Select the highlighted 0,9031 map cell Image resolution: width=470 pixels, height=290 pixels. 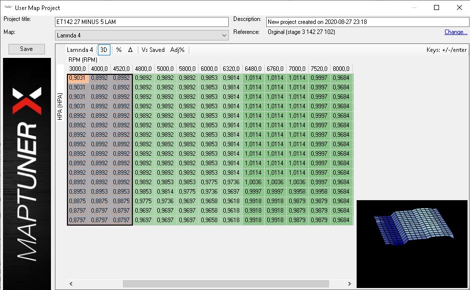point(77,78)
